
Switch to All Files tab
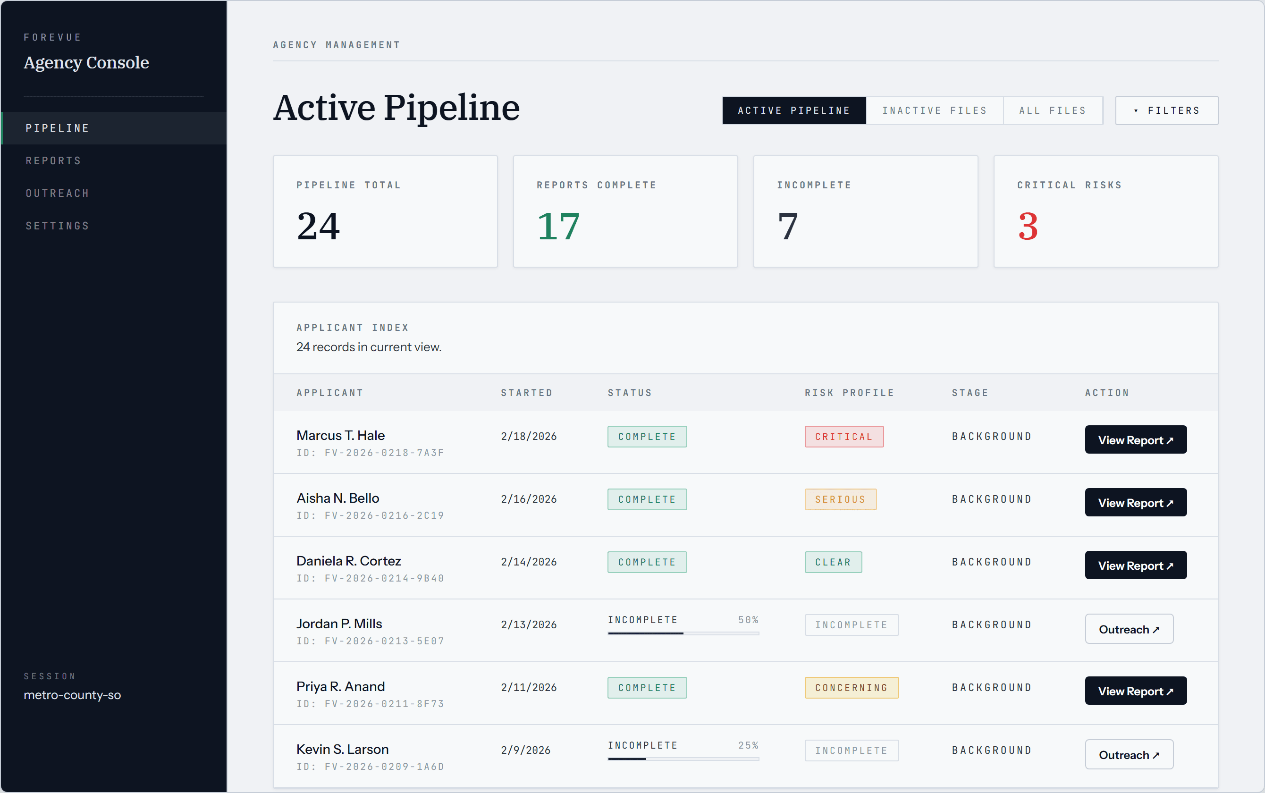pos(1053,110)
